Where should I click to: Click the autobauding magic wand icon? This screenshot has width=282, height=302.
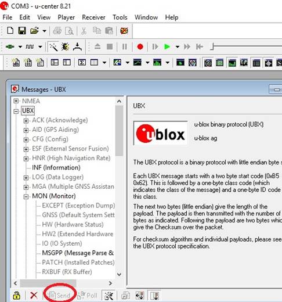[53, 46]
